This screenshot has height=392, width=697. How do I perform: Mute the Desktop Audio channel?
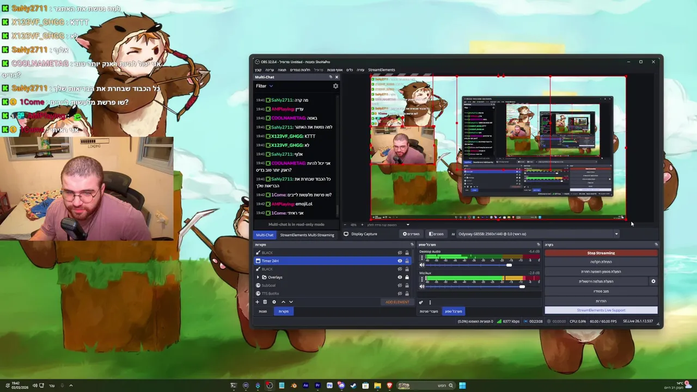pos(422,265)
